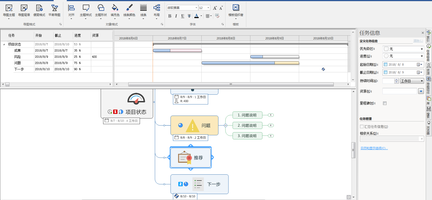Switch to the 资源 resources side tab
This screenshot has height=200, width=432.
click(429, 69)
